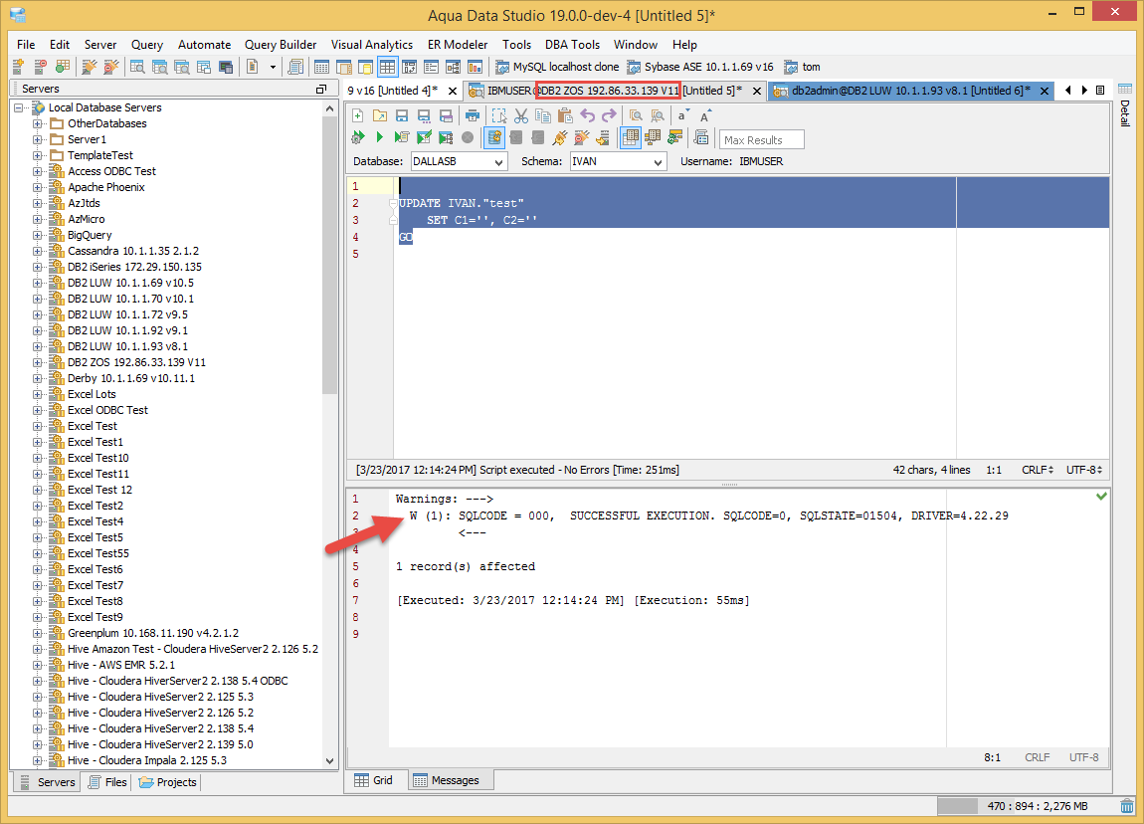The width and height of the screenshot is (1144, 824).
Task: Increase font size with large 'A' icon
Action: coord(704,116)
